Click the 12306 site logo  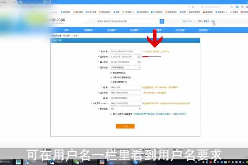58,20
